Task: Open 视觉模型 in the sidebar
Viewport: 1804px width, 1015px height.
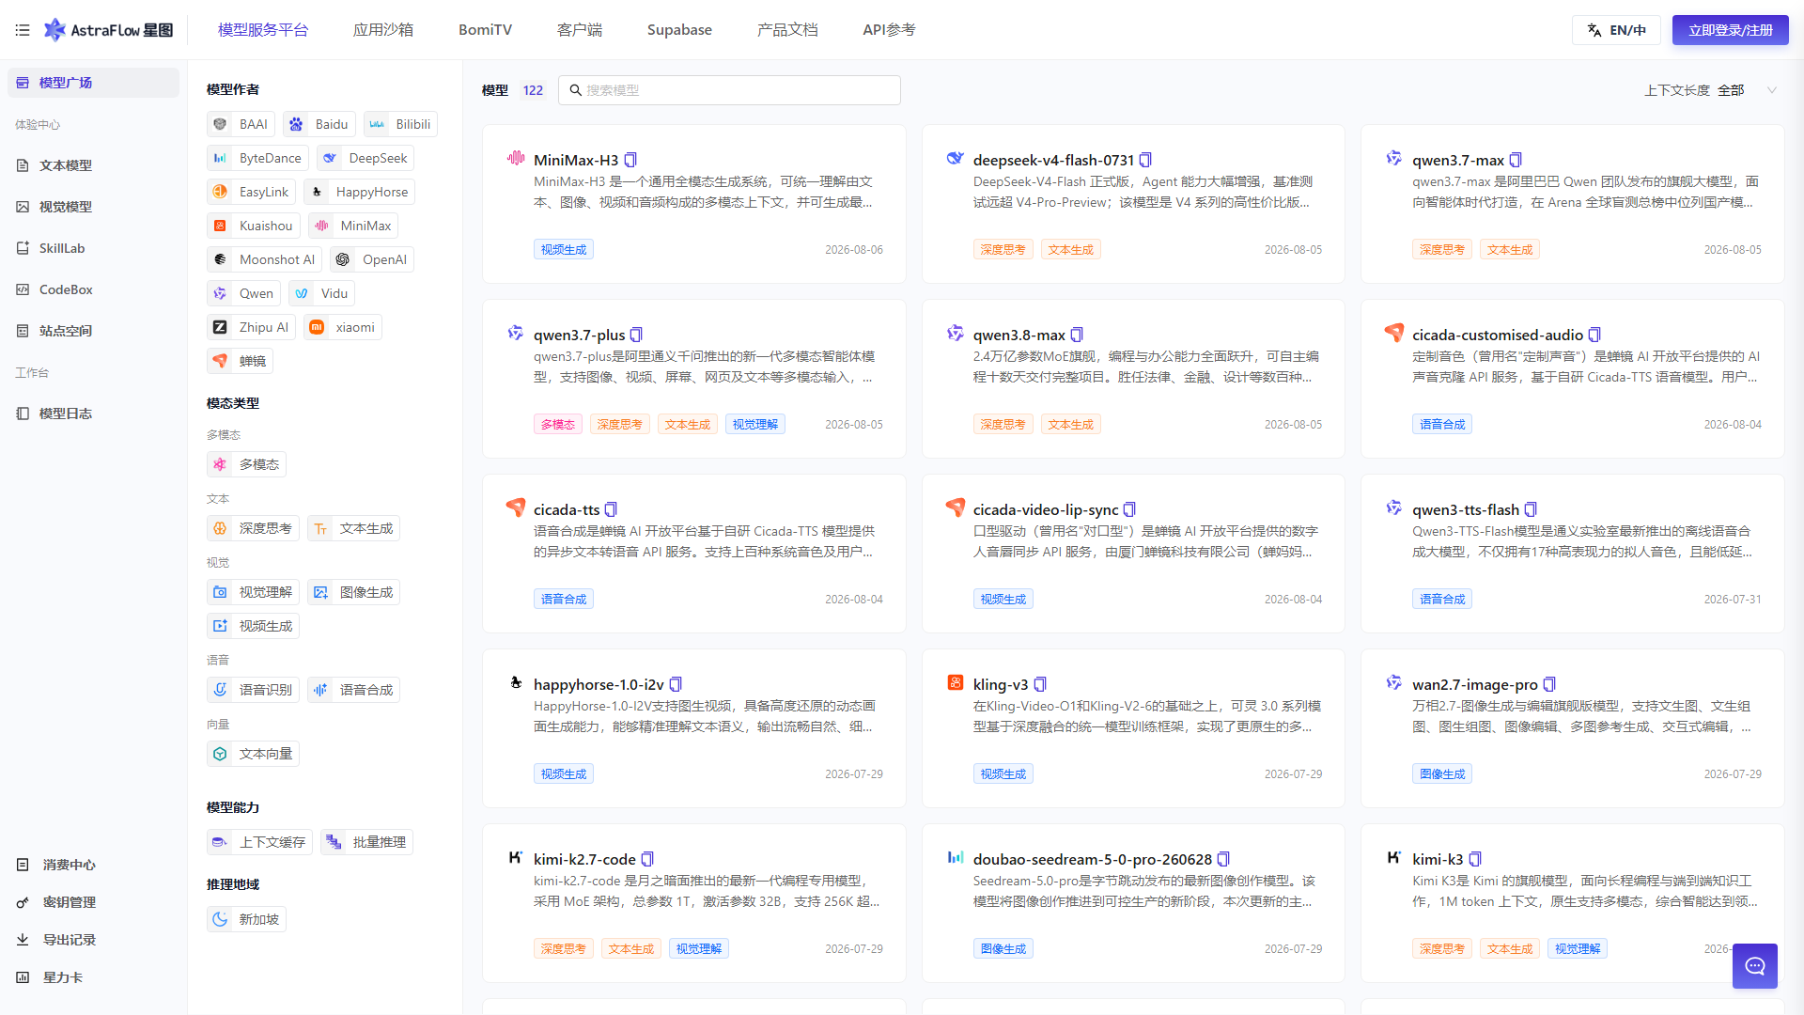Action: [93, 207]
